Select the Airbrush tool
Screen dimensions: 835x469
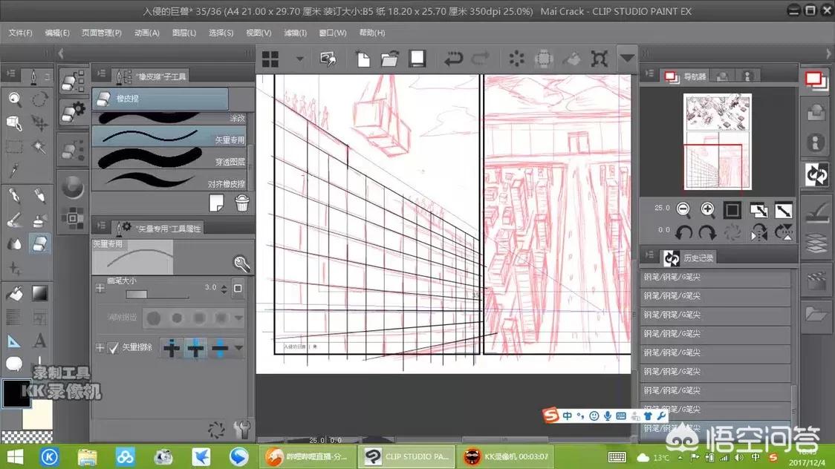[40, 220]
